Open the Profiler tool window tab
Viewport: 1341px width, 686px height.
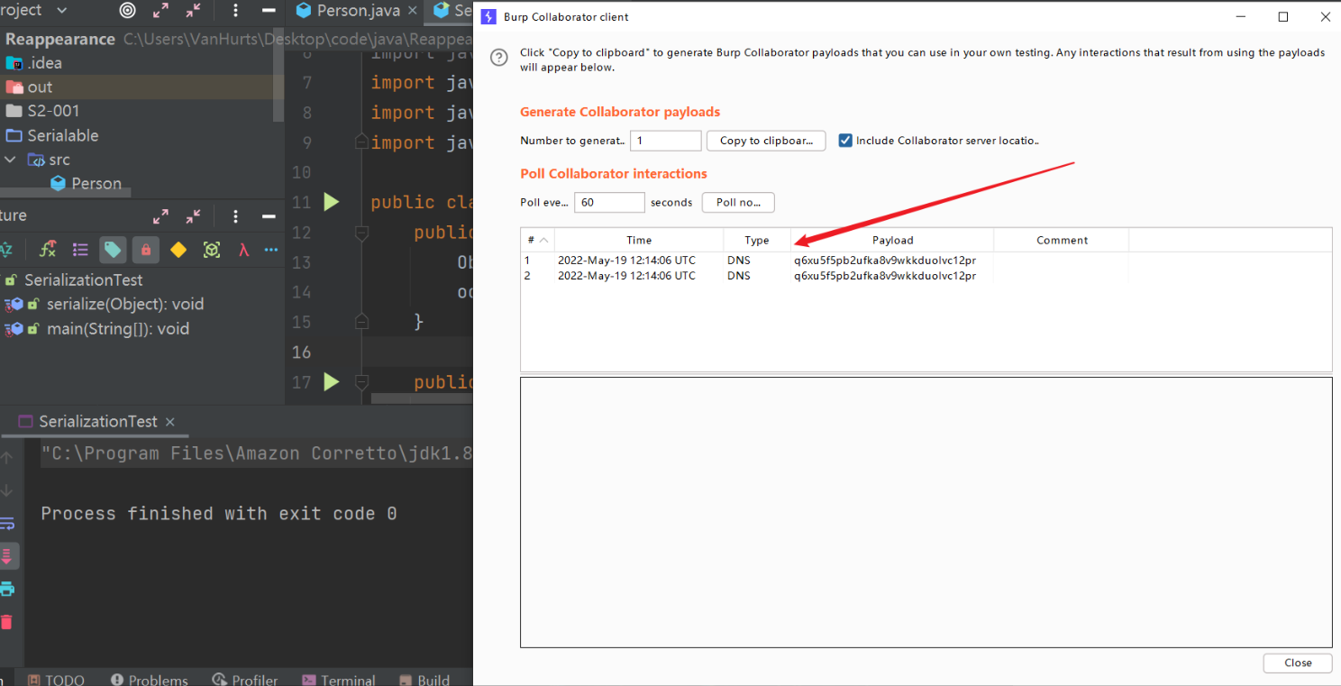(x=245, y=680)
